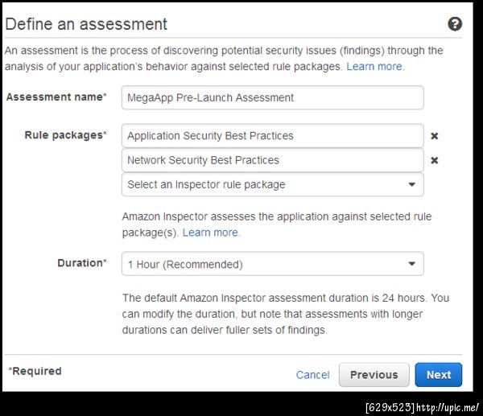Open the help question mark icon
483x416 pixels.
tap(455, 24)
